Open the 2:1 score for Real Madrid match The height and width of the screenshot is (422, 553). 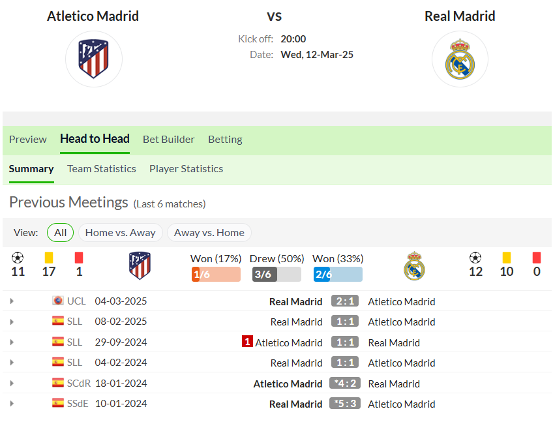click(x=345, y=301)
